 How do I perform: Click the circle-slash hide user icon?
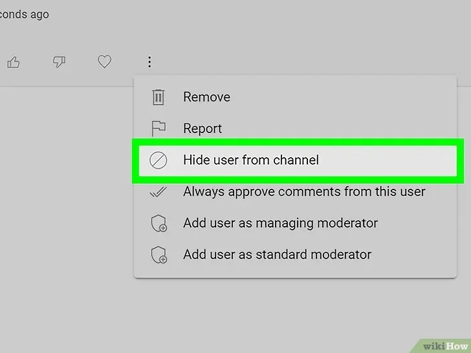pos(159,160)
